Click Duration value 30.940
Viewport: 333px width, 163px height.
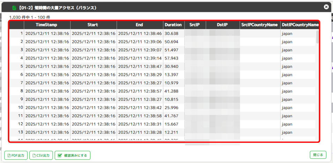point(171,66)
